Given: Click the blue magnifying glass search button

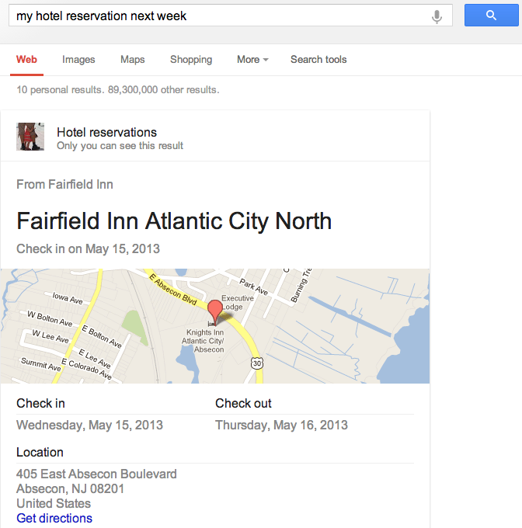Looking at the screenshot, I should point(491,16).
